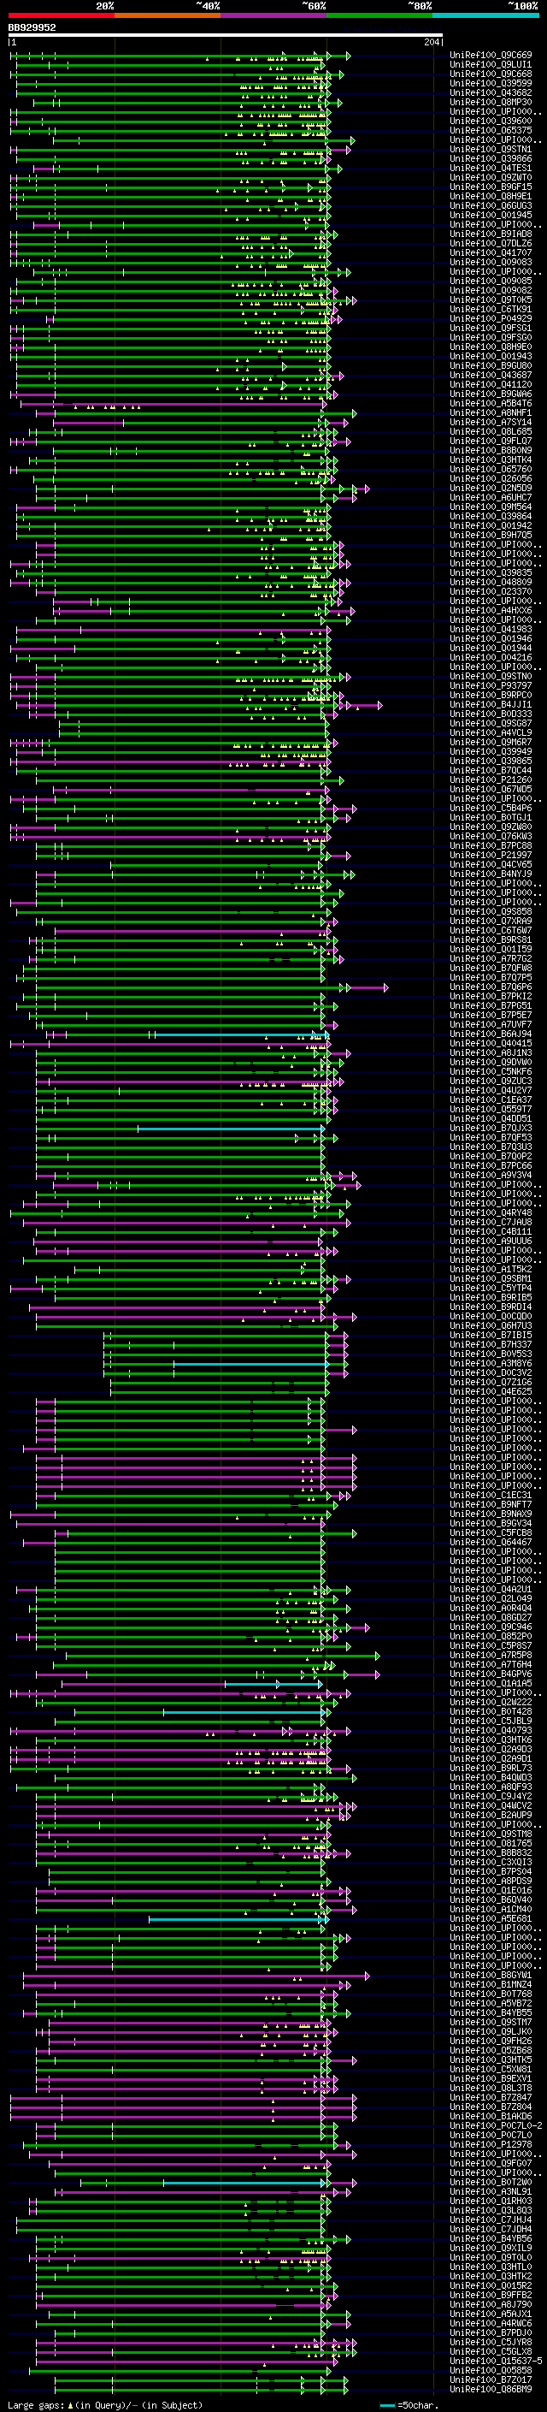Open the 'UniRef100_P21260' label
The height and width of the screenshot is (2412, 547).
click(x=491, y=780)
